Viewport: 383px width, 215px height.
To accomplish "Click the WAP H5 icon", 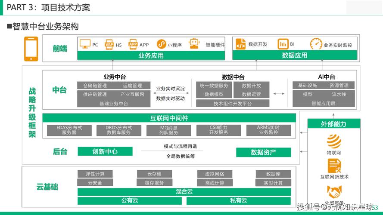I will (x=109, y=44).
